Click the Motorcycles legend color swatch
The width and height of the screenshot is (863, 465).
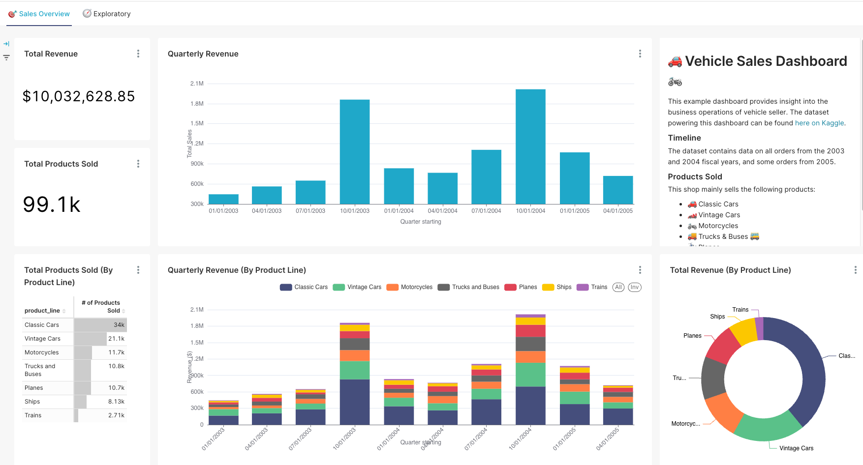(393, 287)
